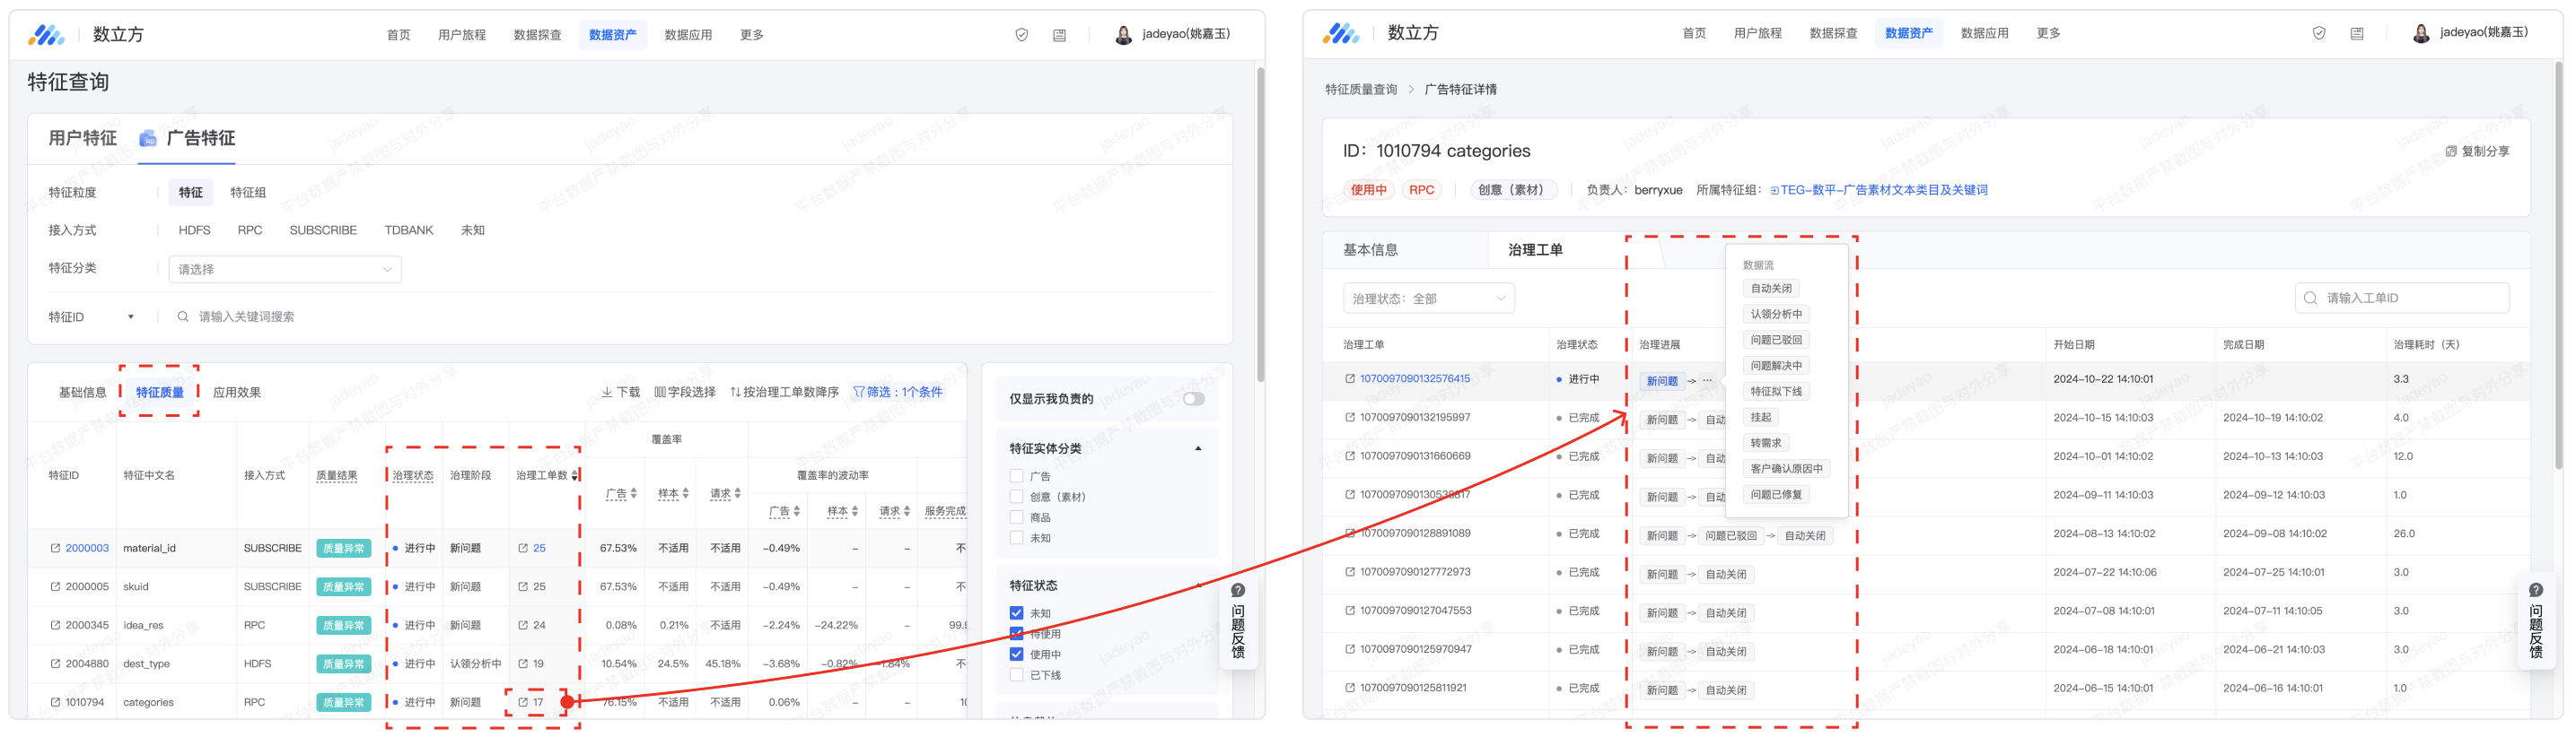Open the 治理状态：全部 dropdown
Screen dimensions: 2576x737
[x=1428, y=299]
